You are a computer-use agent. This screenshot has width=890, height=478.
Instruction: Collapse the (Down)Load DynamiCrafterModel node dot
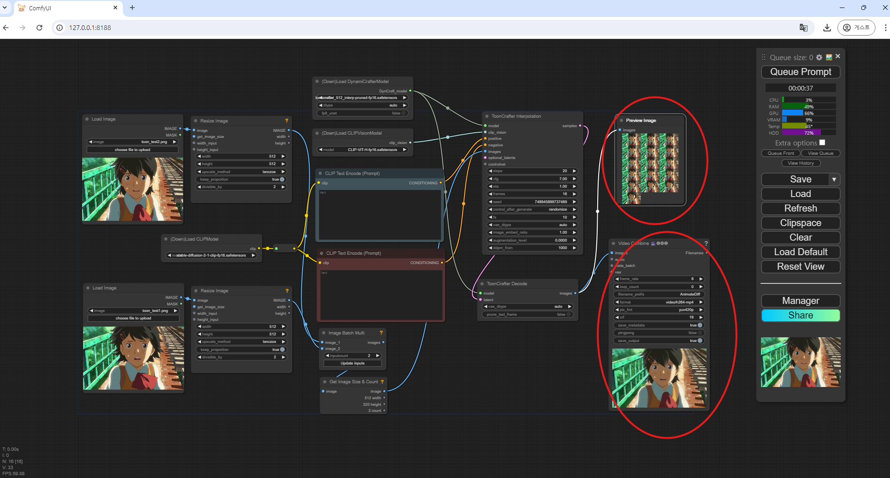click(317, 82)
